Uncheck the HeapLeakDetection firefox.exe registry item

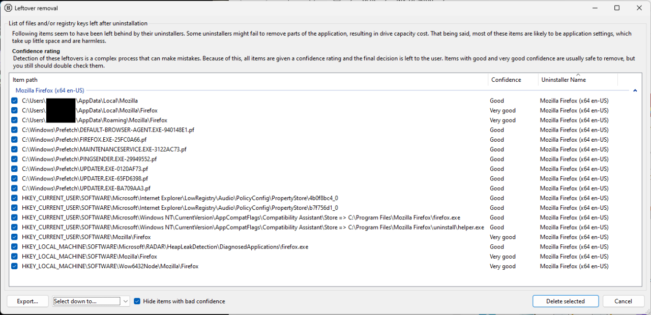pos(14,247)
